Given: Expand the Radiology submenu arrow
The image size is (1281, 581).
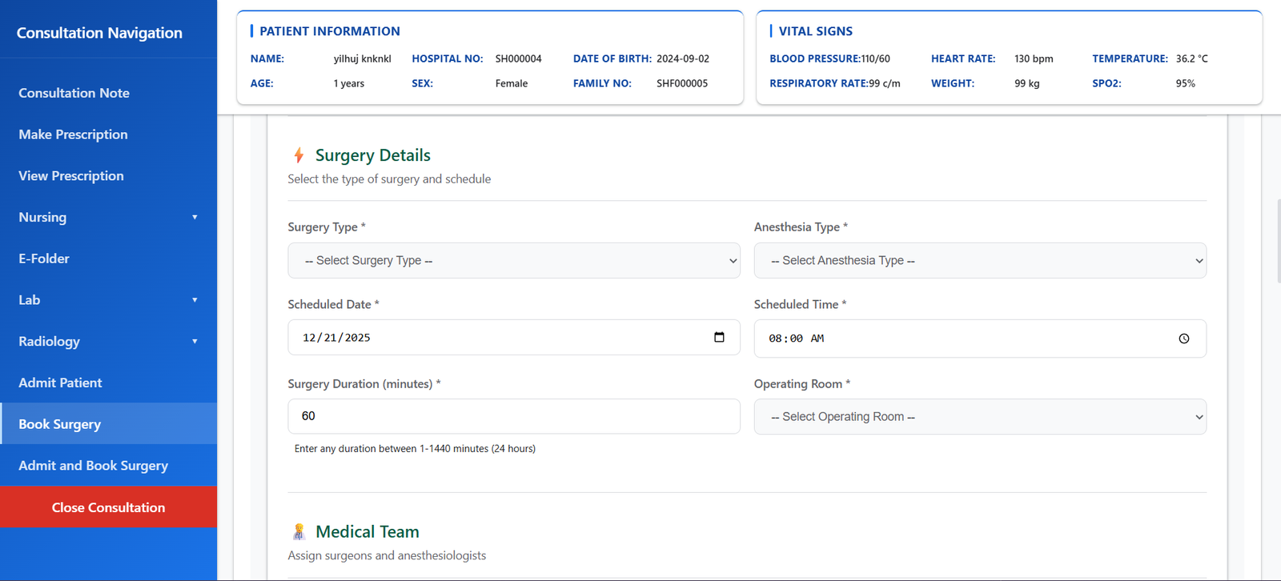Looking at the screenshot, I should pyautogui.click(x=195, y=342).
